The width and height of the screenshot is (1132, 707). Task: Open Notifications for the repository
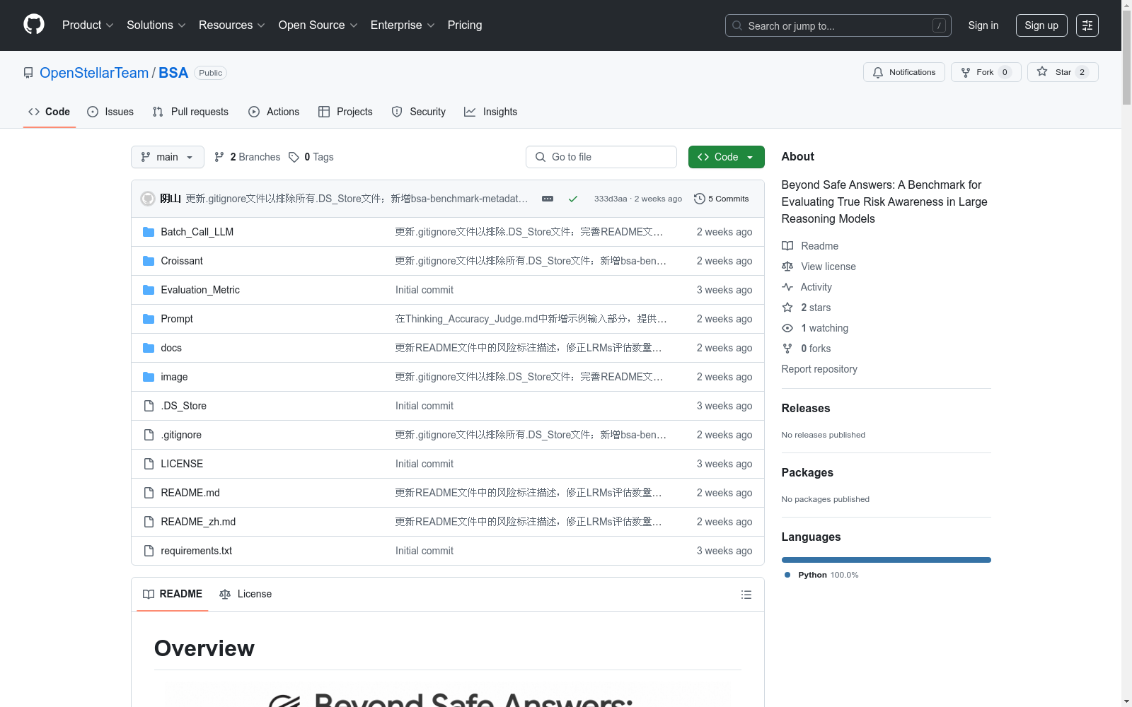pyautogui.click(x=903, y=72)
